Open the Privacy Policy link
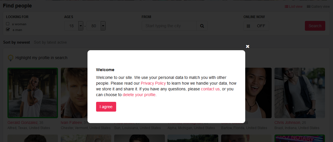Viewport: 333px width, 142px height. [153, 83]
